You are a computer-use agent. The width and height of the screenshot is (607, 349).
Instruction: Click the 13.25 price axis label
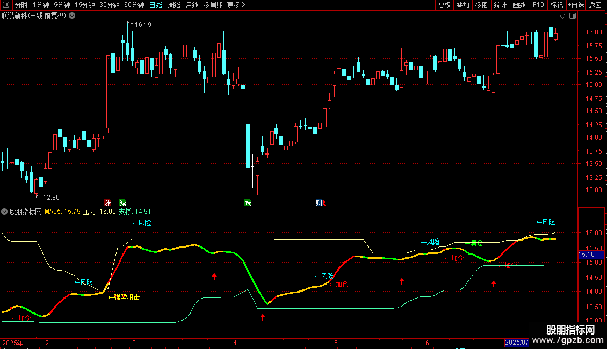pos(594,178)
